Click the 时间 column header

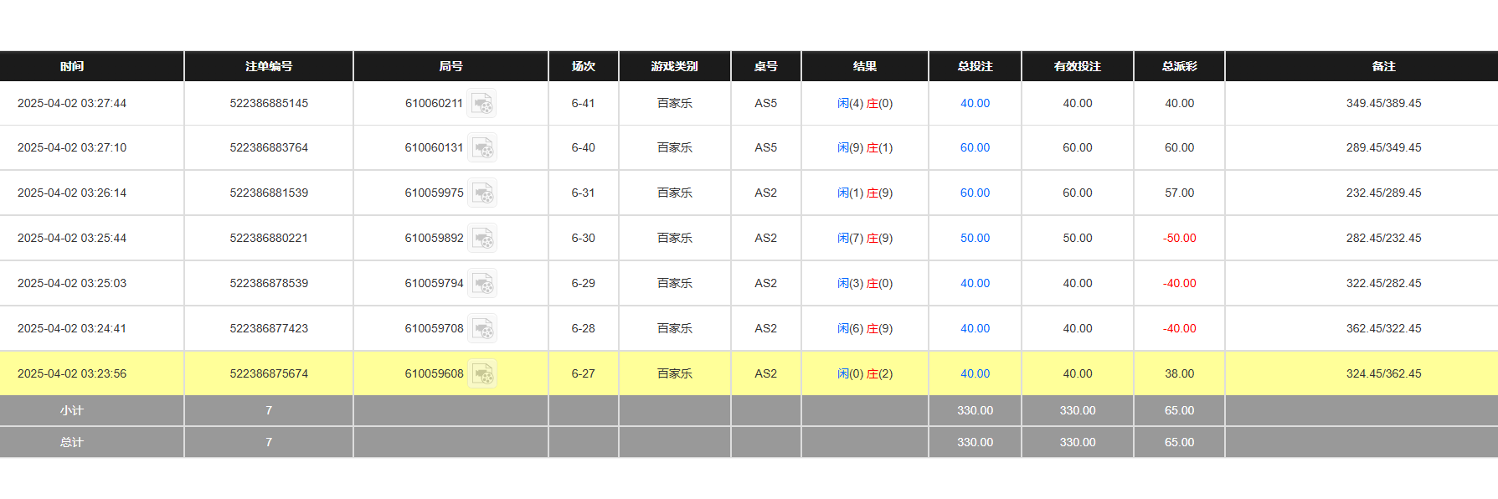72,66
